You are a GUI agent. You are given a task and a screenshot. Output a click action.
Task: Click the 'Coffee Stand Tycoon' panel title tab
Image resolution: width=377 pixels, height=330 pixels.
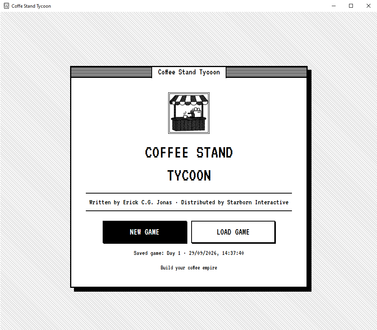[x=189, y=72]
